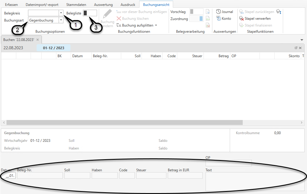Click the document icon beside Zuordnung toggle
Viewport: 307px width, 194px height.
click(208, 19)
